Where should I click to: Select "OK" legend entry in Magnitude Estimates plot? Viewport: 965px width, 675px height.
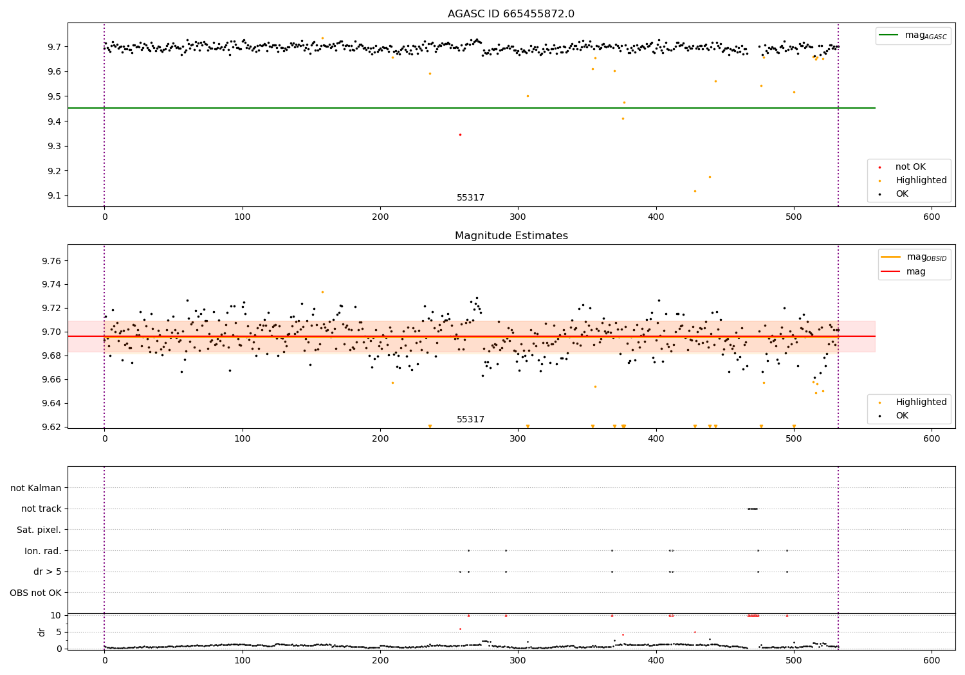[902, 416]
